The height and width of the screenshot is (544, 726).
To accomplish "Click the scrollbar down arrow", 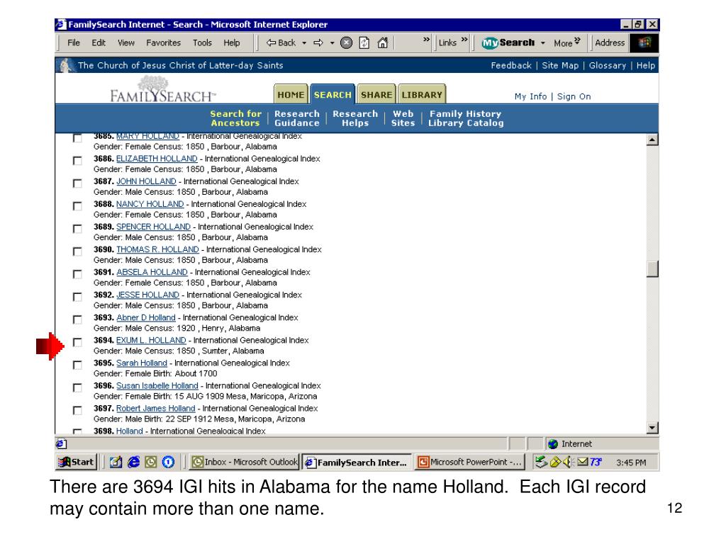I will [x=652, y=428].
